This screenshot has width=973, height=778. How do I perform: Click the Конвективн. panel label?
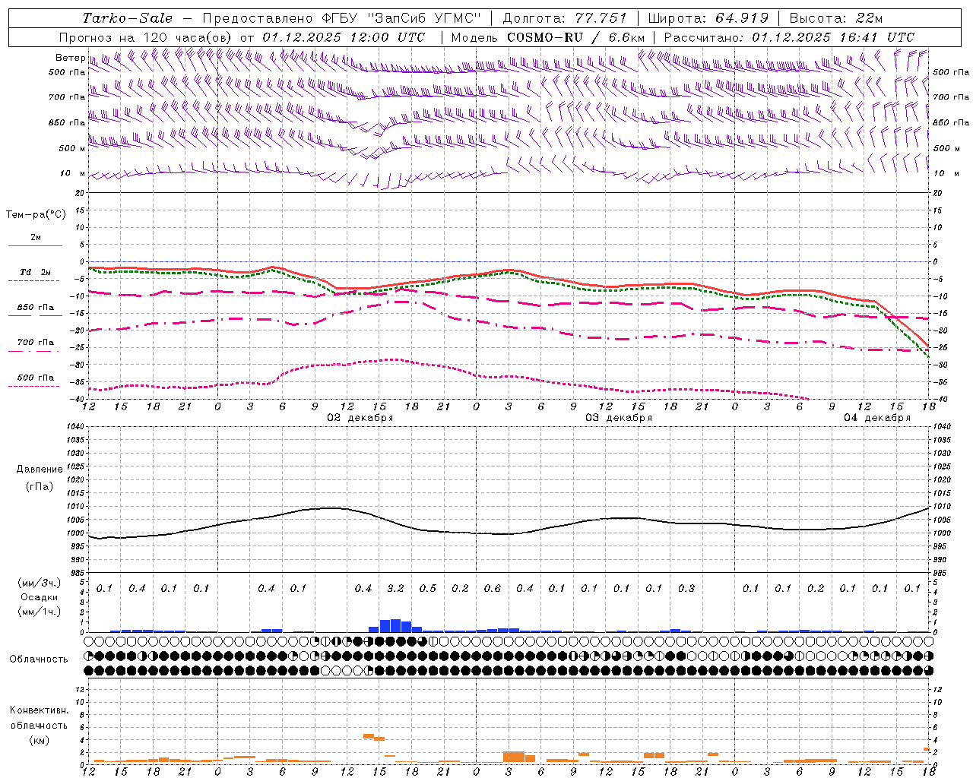point(39,710)
